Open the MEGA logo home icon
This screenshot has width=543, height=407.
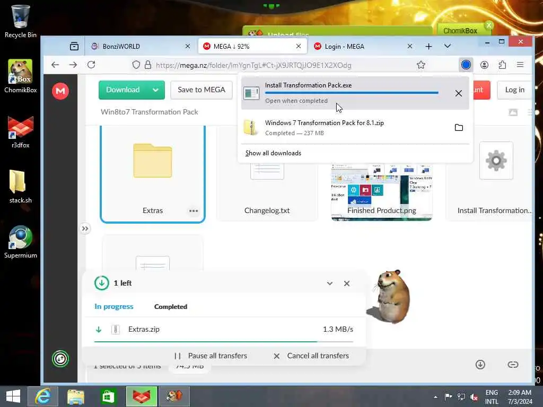click(60, 91)
